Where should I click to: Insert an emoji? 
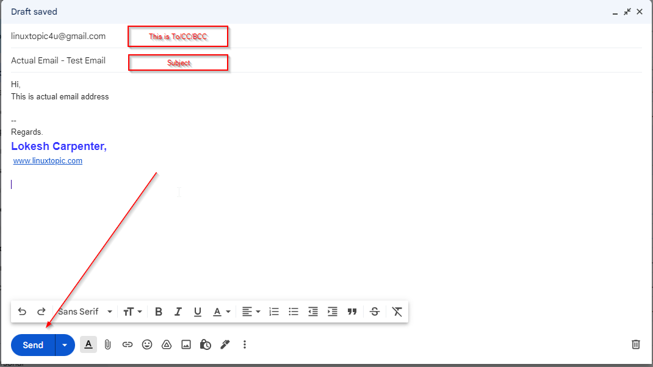click(147, 344)
